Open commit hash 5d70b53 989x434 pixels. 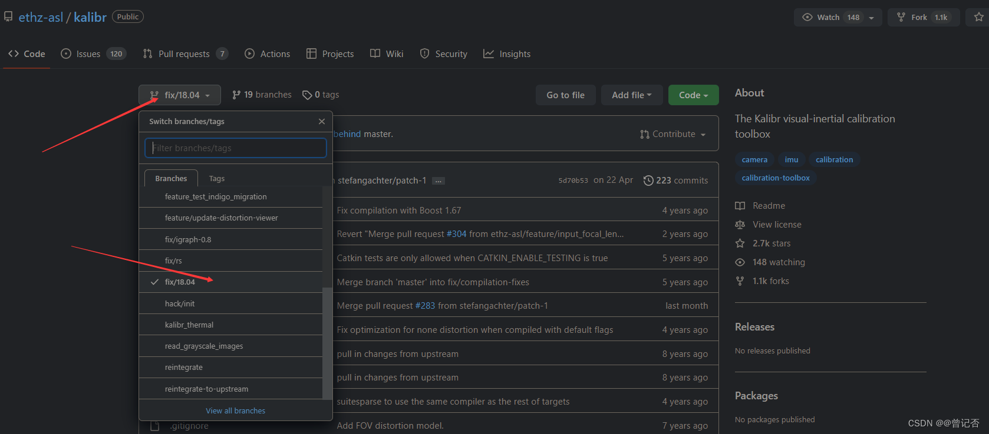point(573,181)
